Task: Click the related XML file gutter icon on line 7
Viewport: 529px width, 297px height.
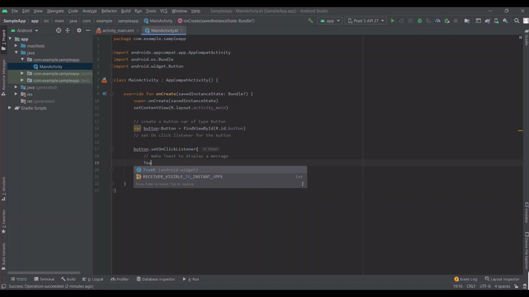Action: tap(104, 80)
